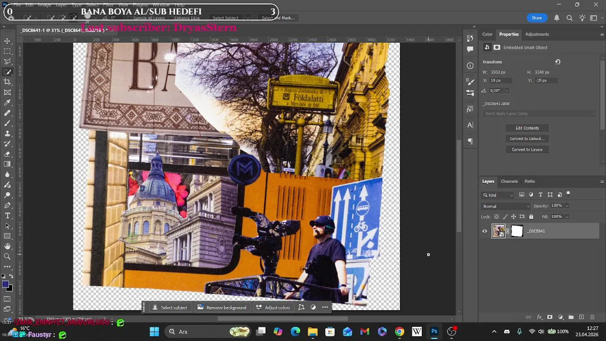Viewport: 606px width, 341px height.
Task: Switch to the Color tab
Action: (x=487, y=34)
